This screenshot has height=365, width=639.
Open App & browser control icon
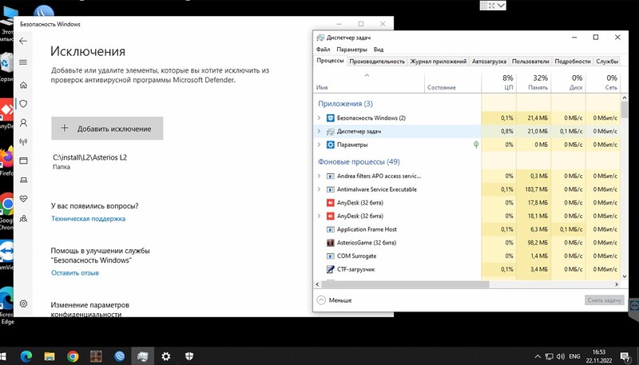[x=23, y=161]
